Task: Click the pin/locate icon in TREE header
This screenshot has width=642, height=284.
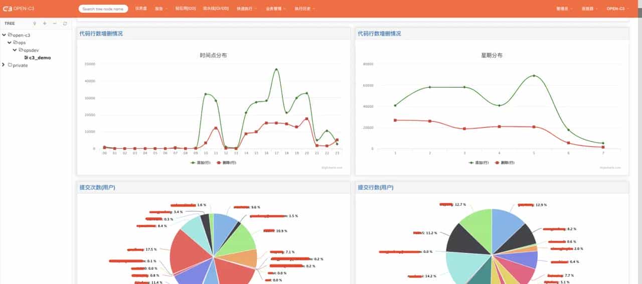Action: point(34,24)
